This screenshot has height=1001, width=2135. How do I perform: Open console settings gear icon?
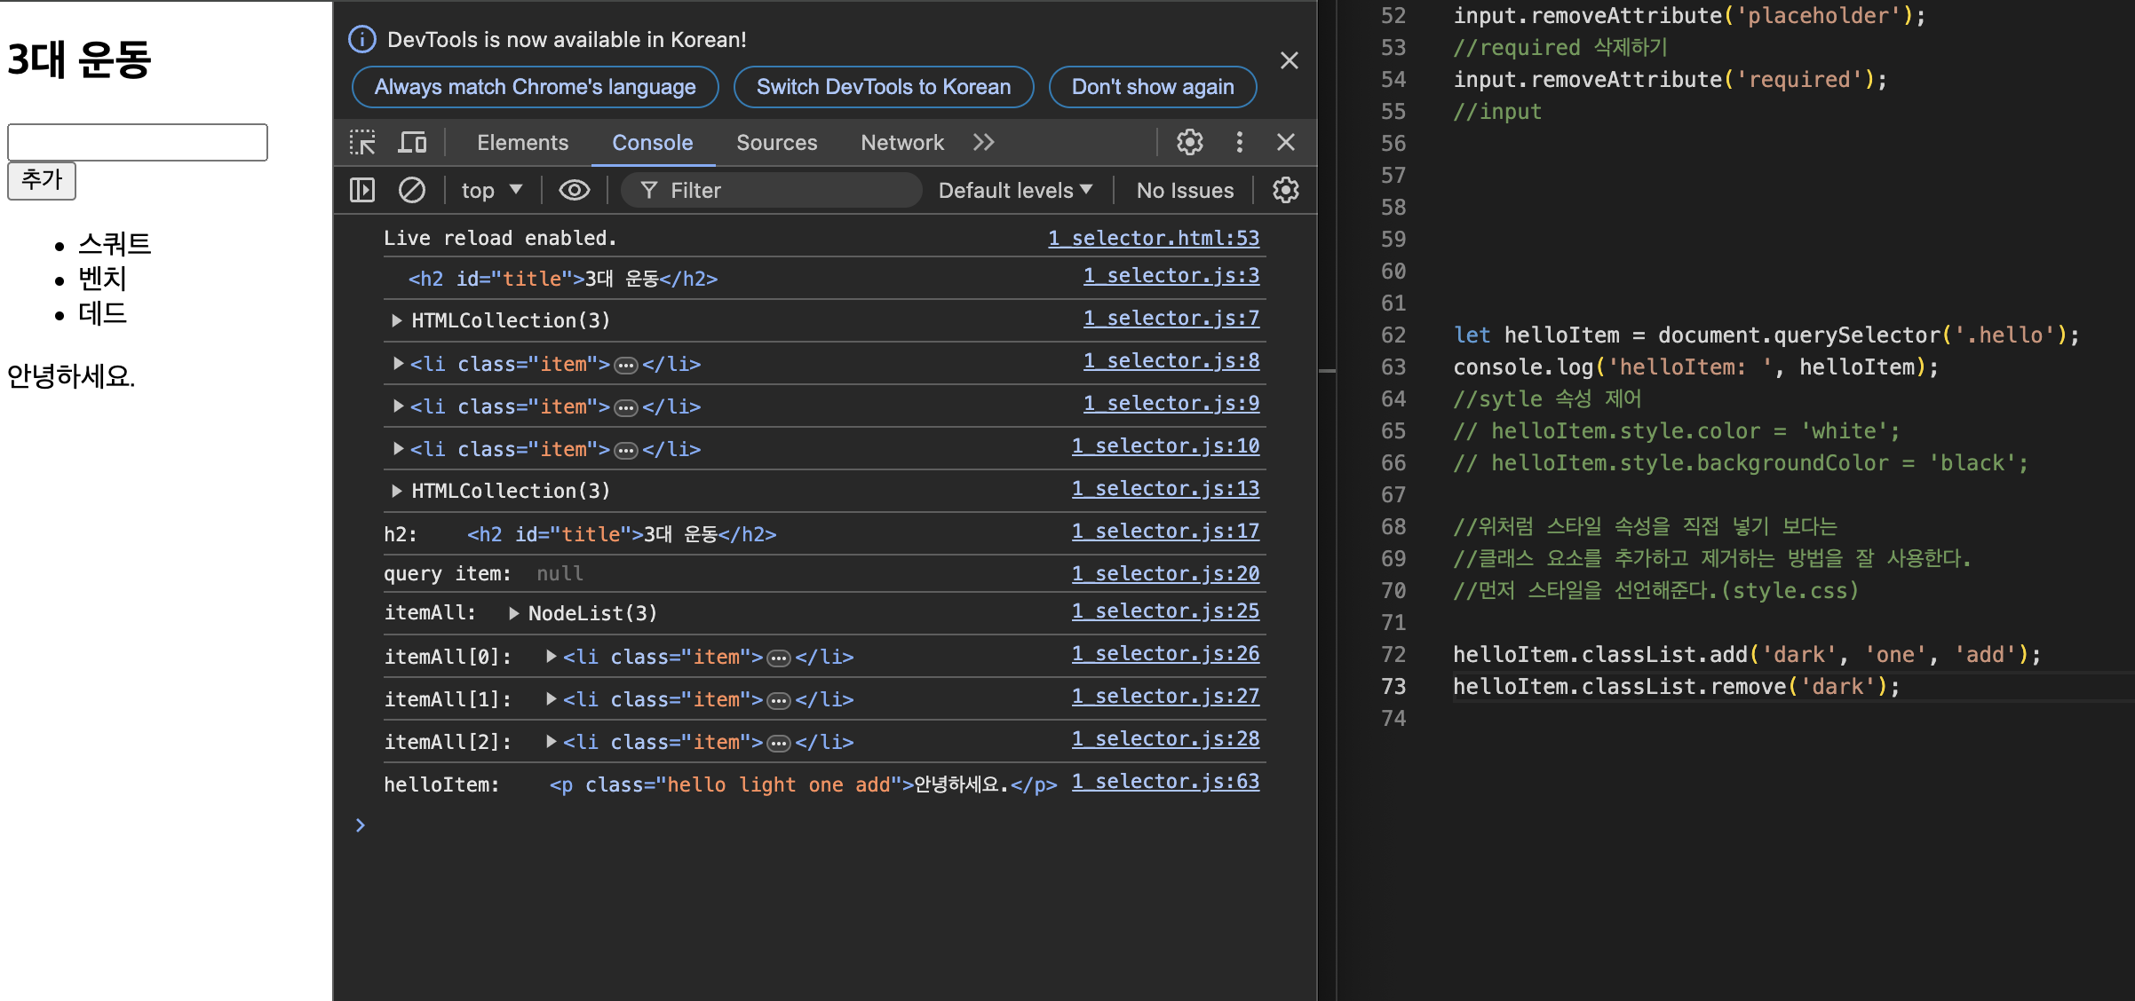pos(1285,190)
